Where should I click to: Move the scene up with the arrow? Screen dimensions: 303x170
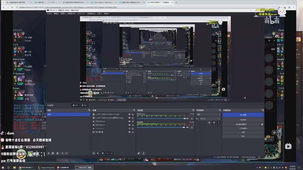click(x=62, y=153)
